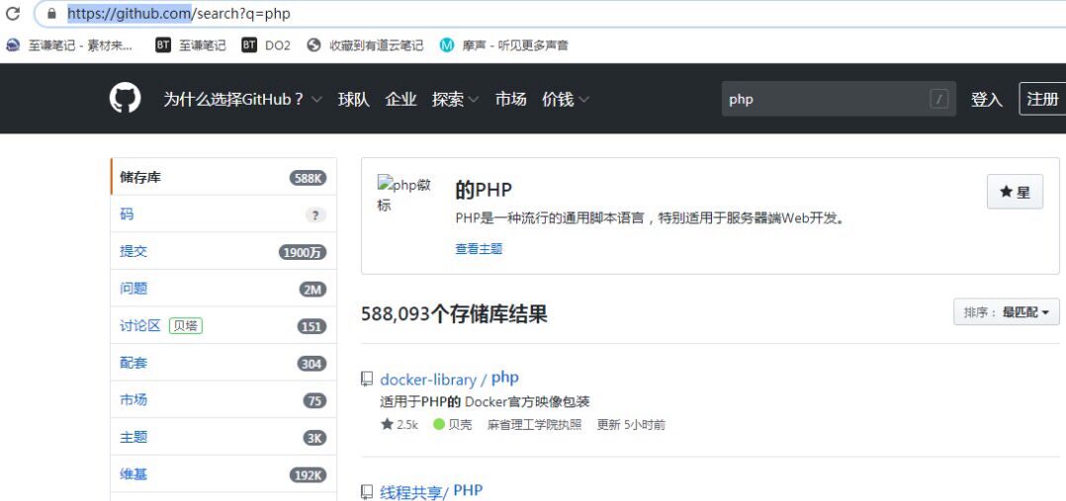Click the star icon showing 2.5k

tap(387, 424)
